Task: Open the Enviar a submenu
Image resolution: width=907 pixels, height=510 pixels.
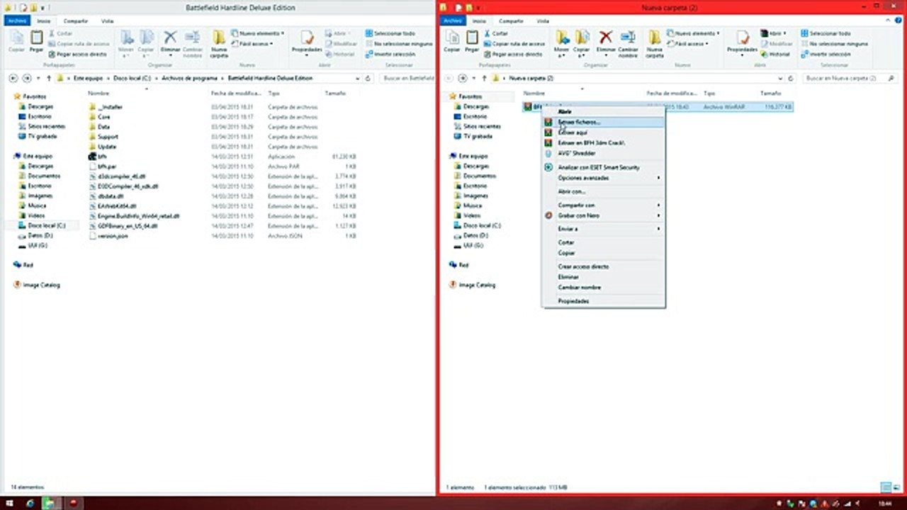Action: coord(604,229)
